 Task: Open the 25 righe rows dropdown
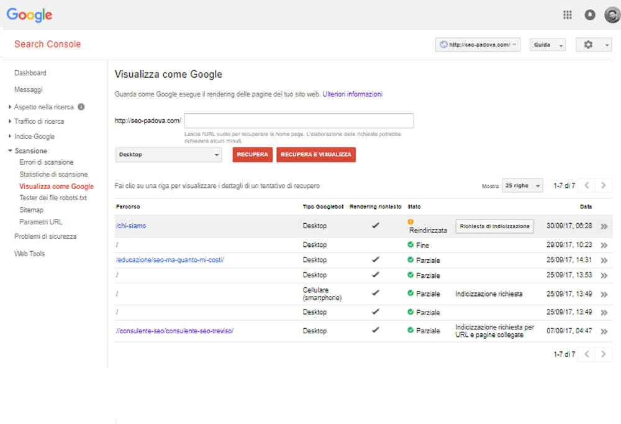[522, 186]
